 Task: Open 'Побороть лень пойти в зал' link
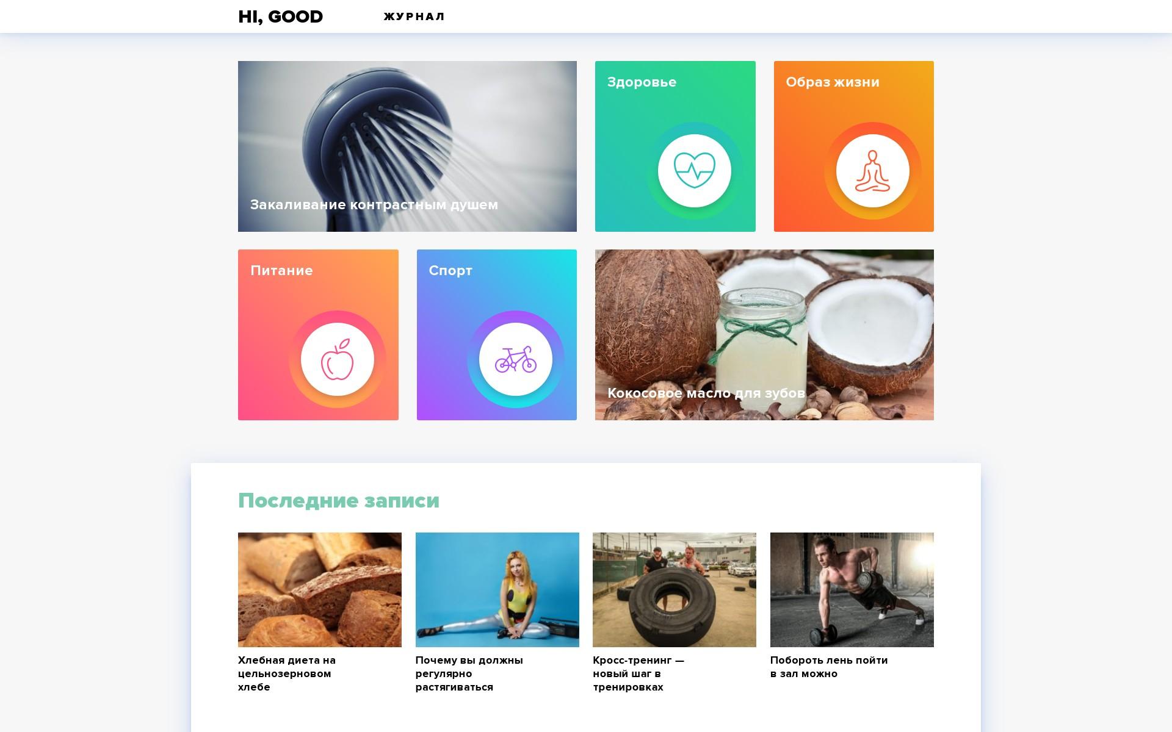point(829,667)
